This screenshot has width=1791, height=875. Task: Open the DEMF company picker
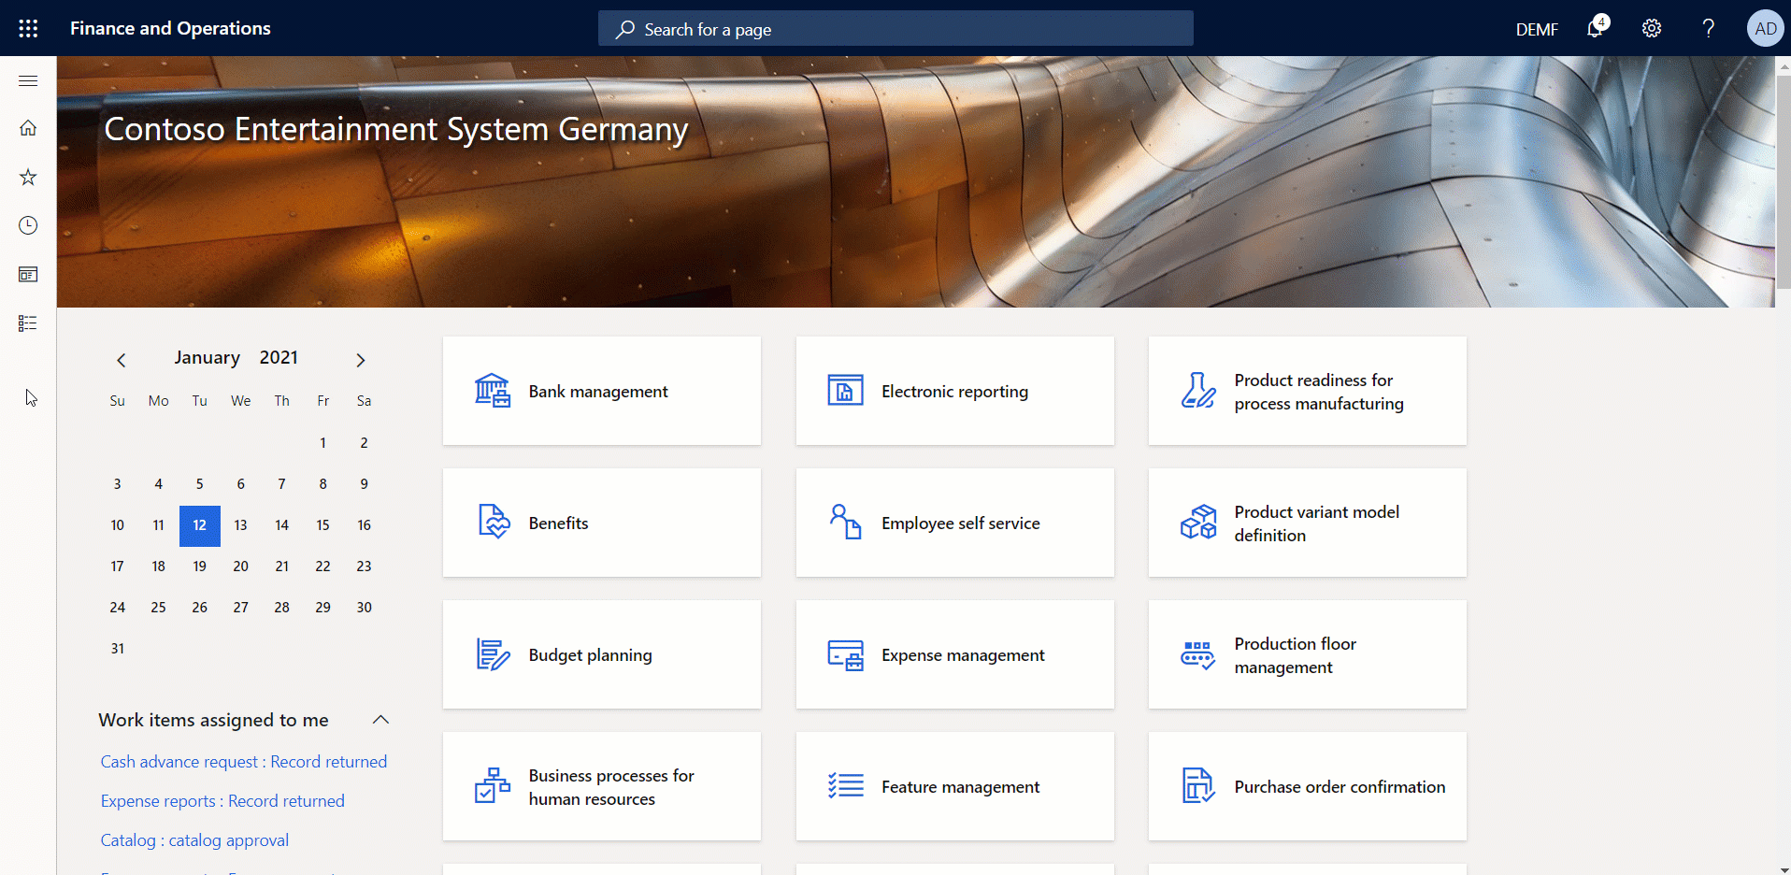click(1536, 29)
